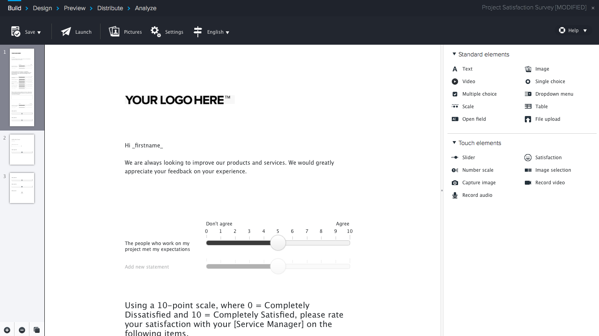Switch to the Distribute tab
The width and height of the screenshot is (599, 336).
pyautogui.click(x=110, y=8)
